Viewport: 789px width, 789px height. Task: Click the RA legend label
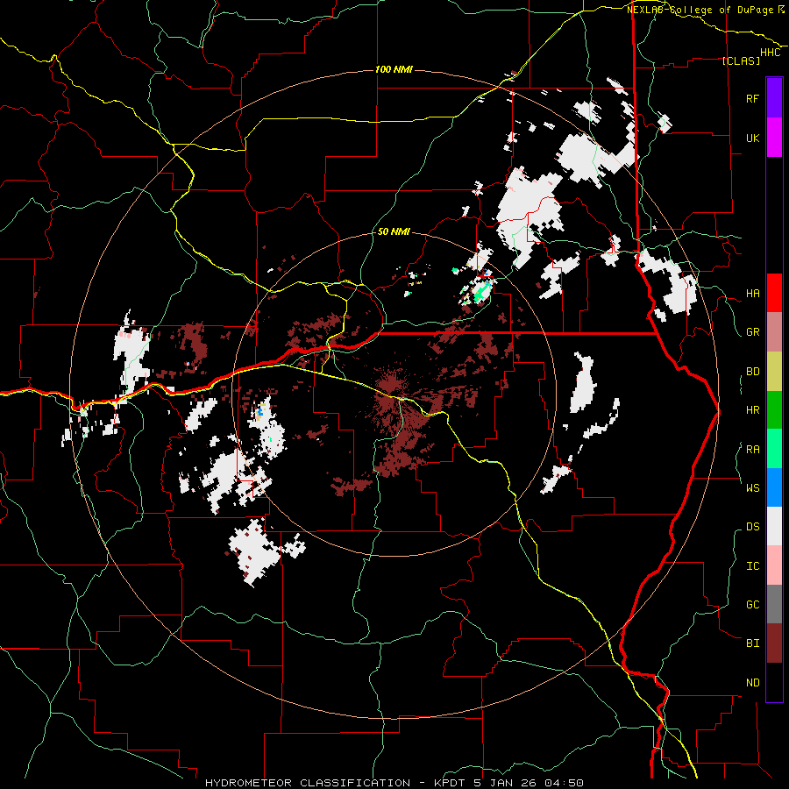pyautogui.click(x=752, y=450)
